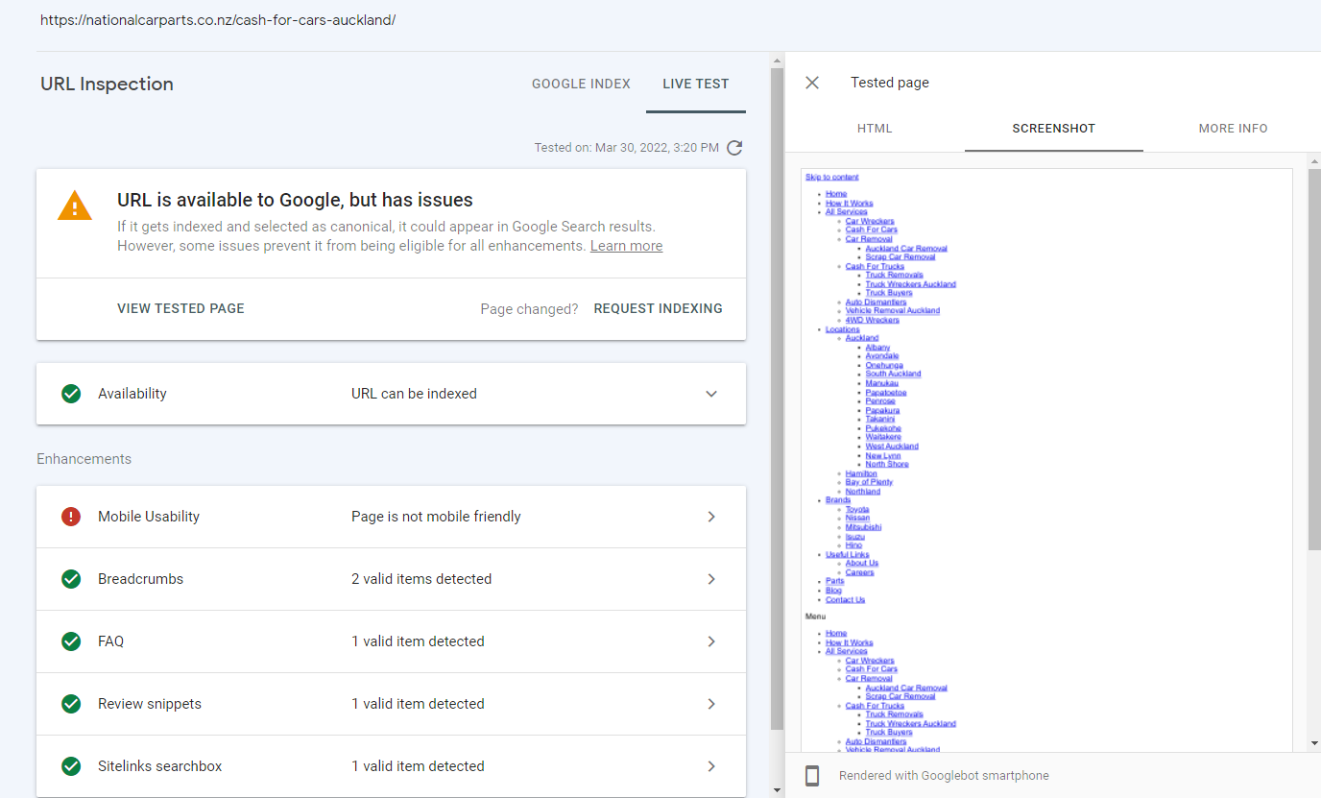Click the red Mobile Usability error icon
This screenshot has width=1321, height=798.
[x=71, y=517]
